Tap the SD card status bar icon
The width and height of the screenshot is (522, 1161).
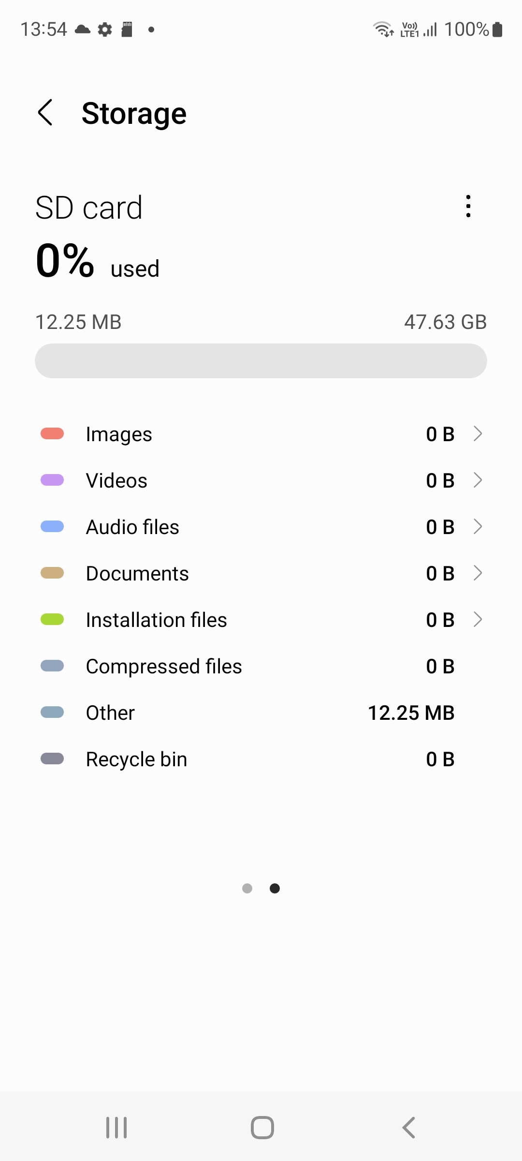pos(127,30)
